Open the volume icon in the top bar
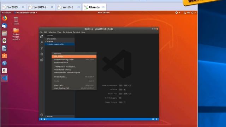226x127 pixels. pos(188,13)
